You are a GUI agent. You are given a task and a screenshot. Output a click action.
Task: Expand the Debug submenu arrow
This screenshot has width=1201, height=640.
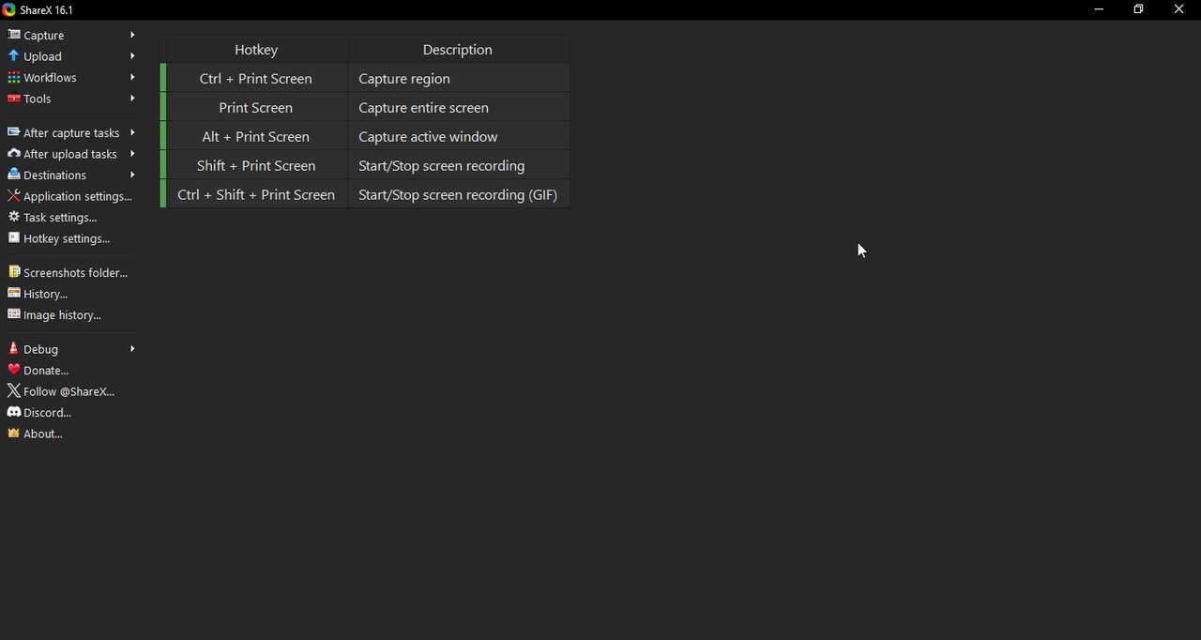click(x=132, y=348)
